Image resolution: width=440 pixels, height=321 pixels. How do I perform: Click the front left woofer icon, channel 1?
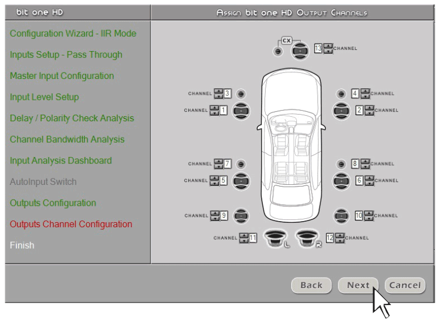[x=241, y=111]
